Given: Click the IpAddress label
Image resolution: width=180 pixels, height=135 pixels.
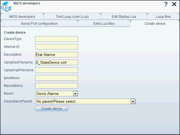Looking at the screenshot, I should [11, 78].
